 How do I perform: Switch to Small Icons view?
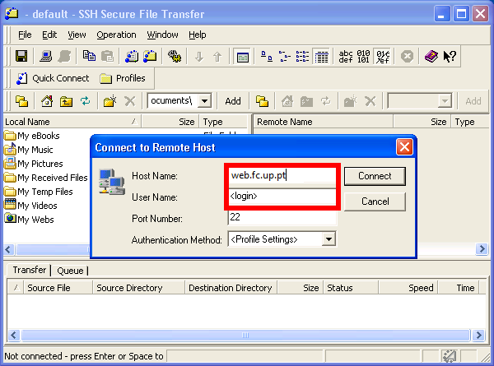click(x=285, y=56)
